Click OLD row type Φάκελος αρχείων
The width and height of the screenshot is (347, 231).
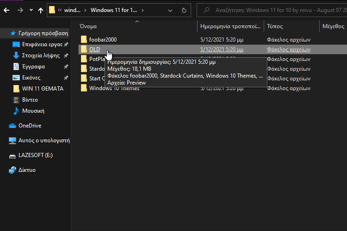pos(289,49)
